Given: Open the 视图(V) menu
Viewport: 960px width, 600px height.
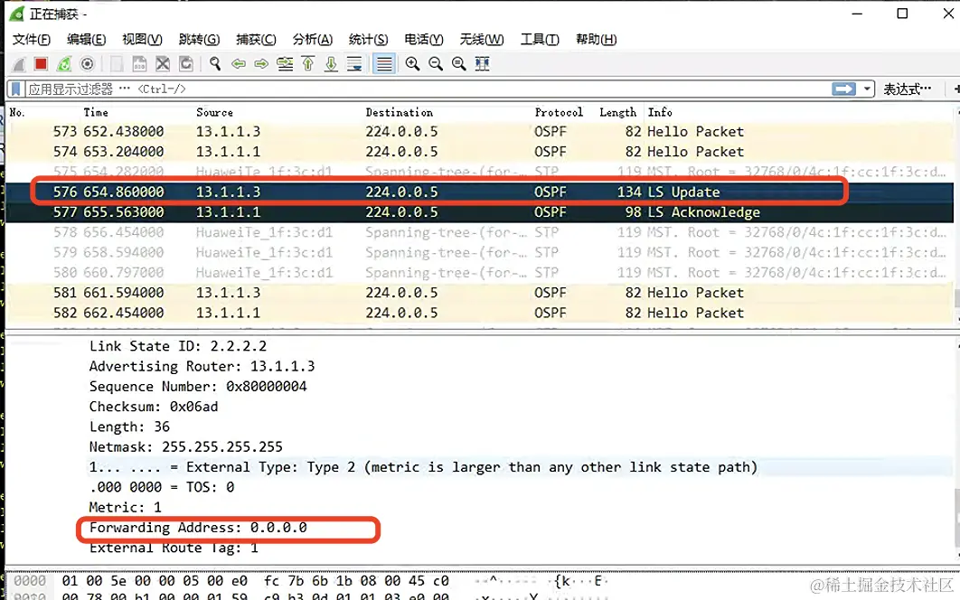Looking at the screenshot, I should tap(142, 39).
